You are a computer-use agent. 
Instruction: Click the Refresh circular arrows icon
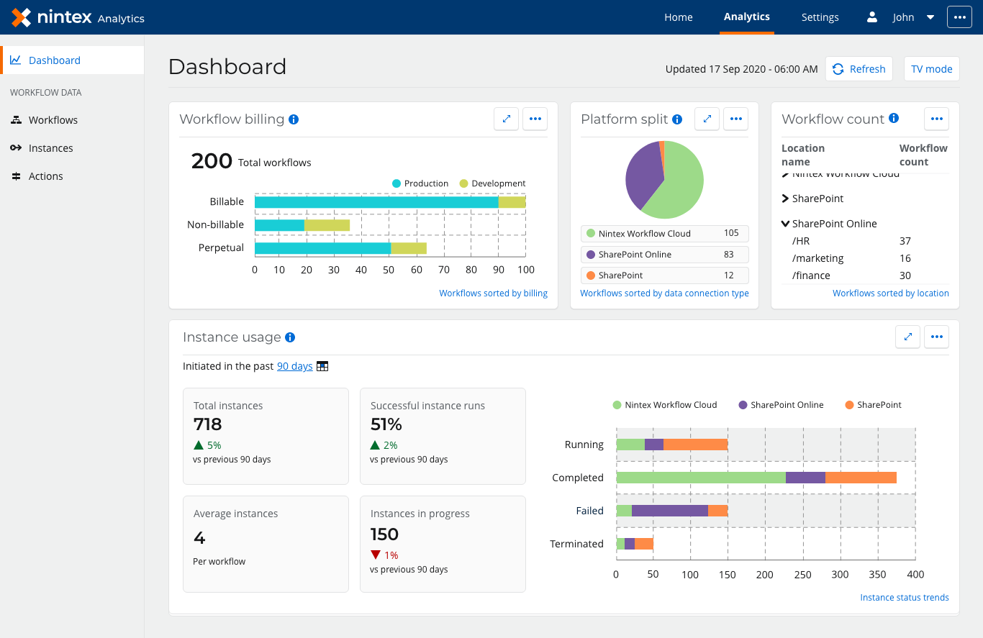pyautogui.click(x=838, y=69)
